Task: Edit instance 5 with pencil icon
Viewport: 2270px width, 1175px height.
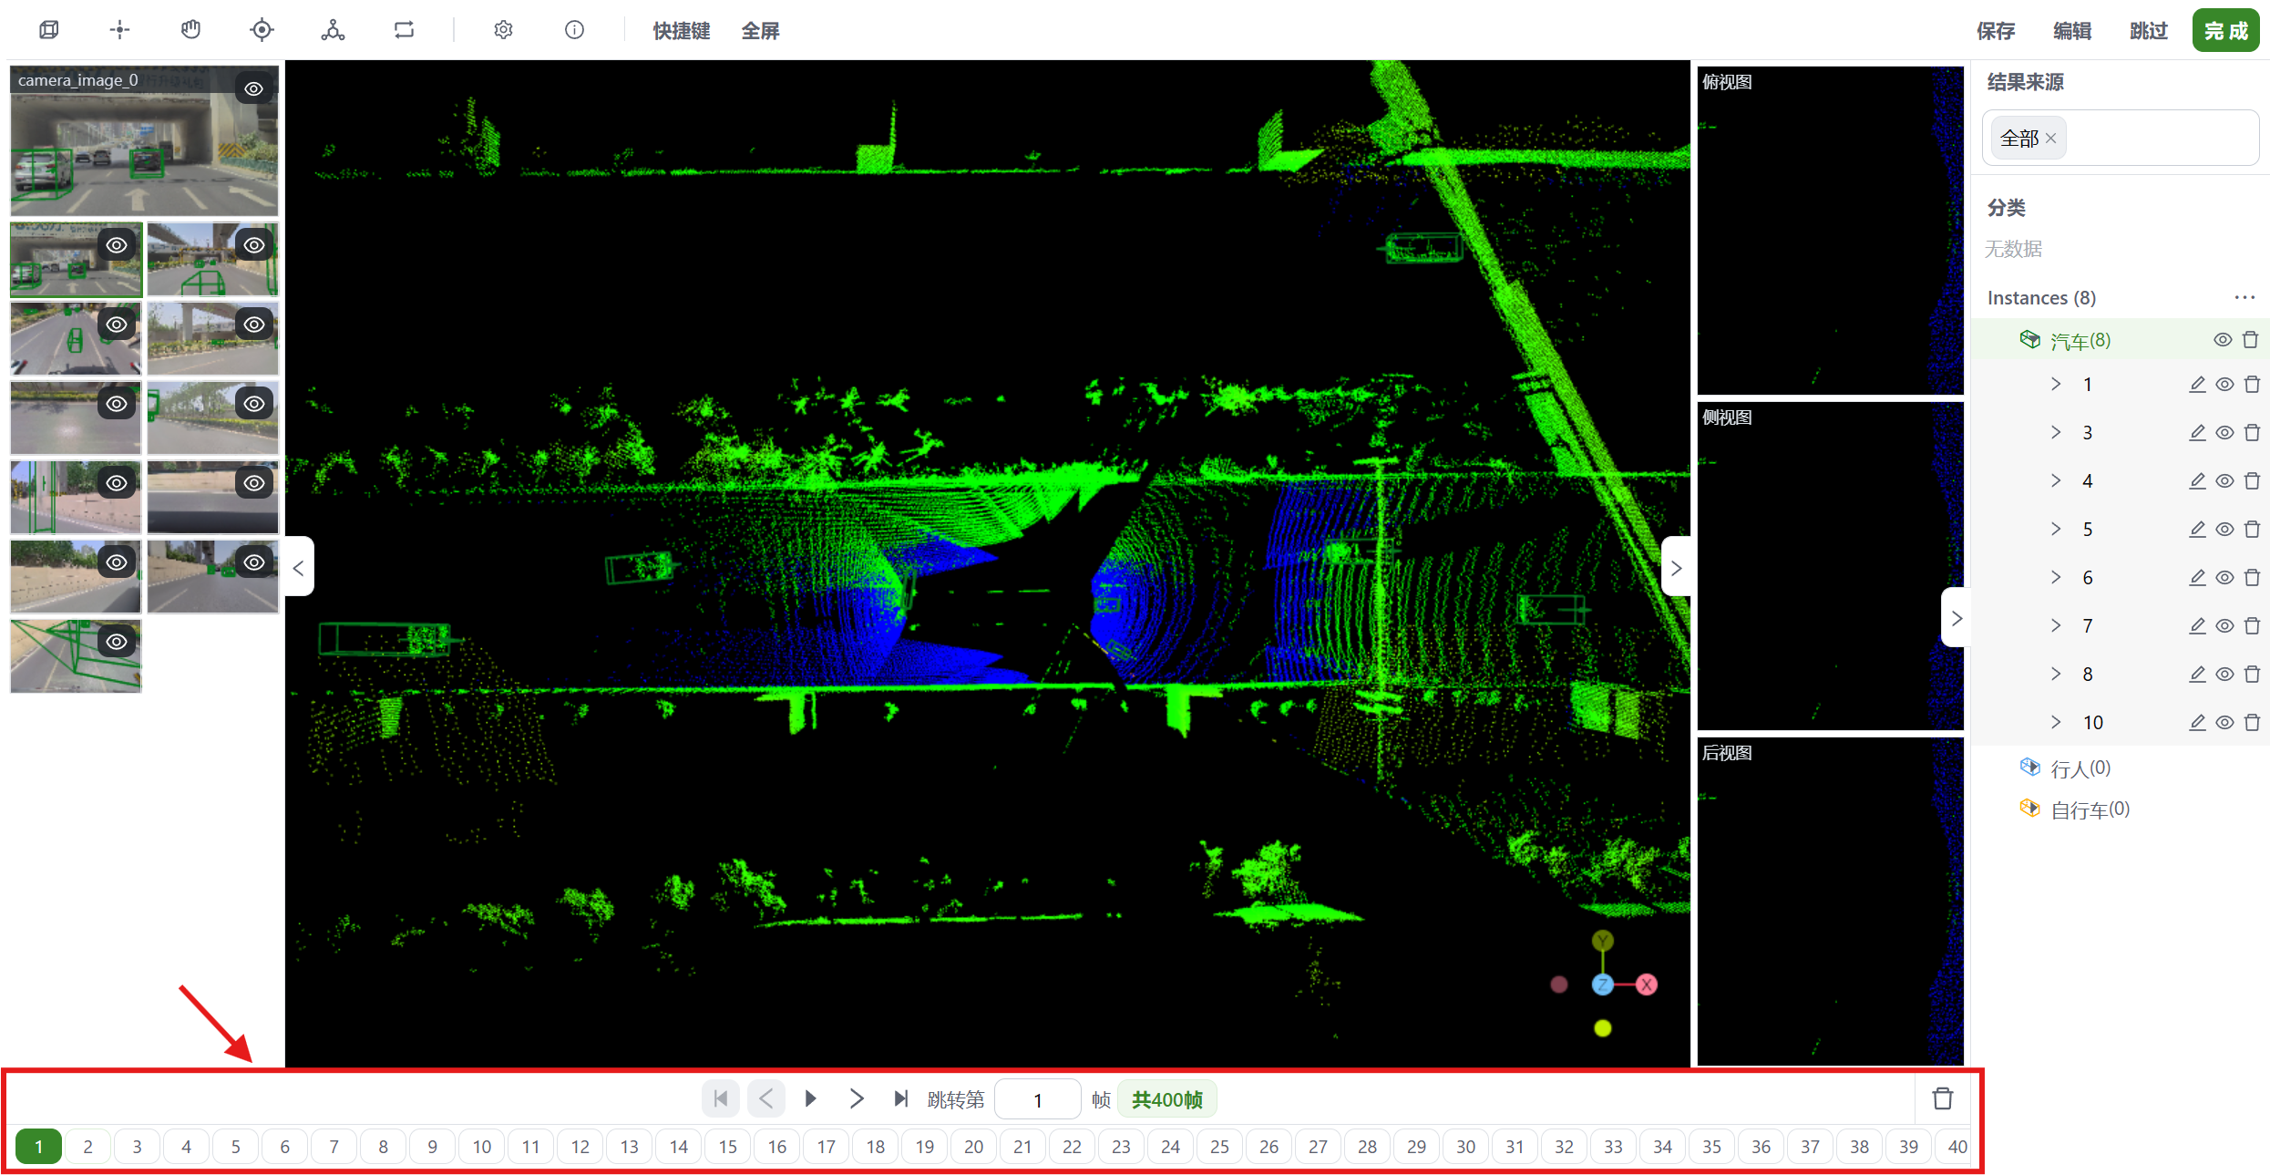Action: 2197,529
